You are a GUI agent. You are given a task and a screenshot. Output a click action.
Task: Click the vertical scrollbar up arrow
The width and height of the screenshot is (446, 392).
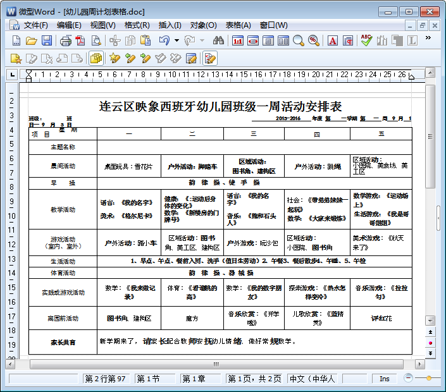(x=430, y=73)
